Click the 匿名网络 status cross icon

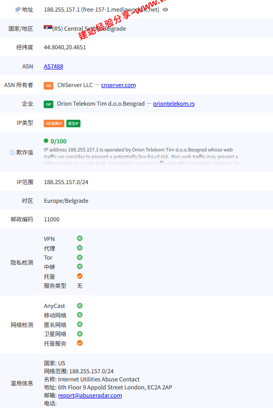tap(80, 324)
